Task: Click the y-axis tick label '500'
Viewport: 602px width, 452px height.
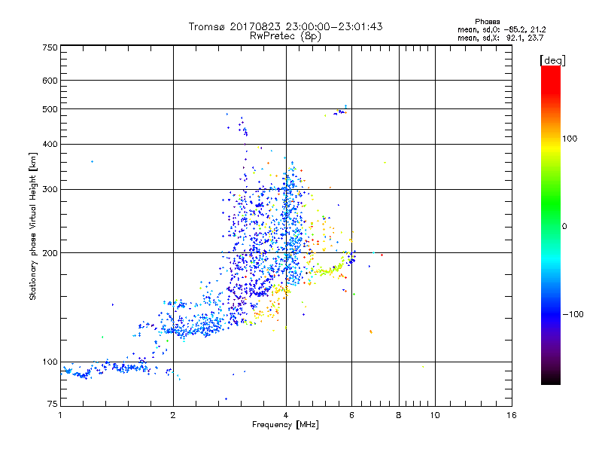Action: point(50,109)
